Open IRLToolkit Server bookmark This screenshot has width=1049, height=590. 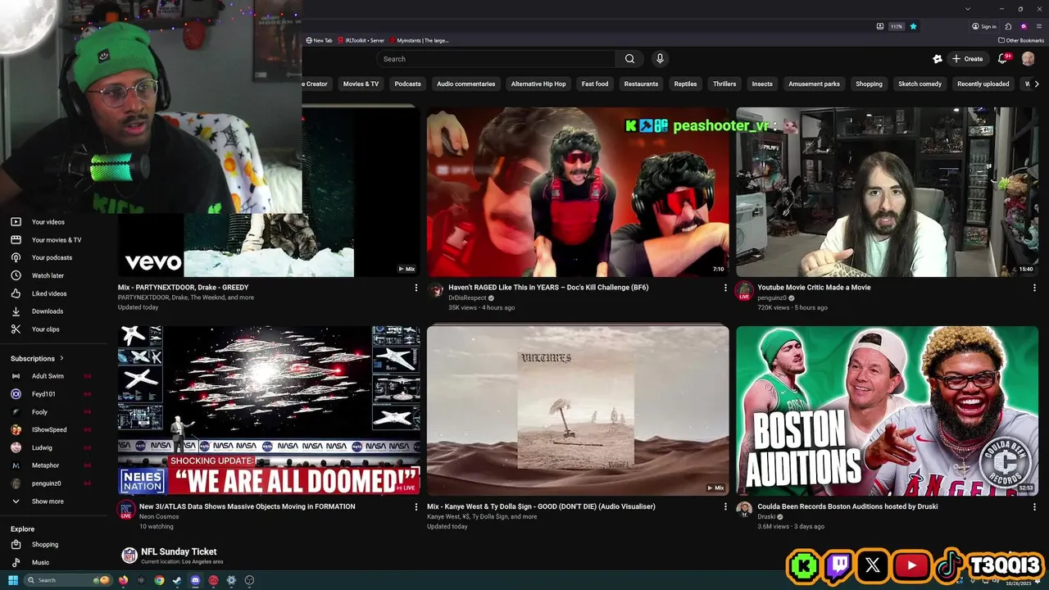click(361, 40)
